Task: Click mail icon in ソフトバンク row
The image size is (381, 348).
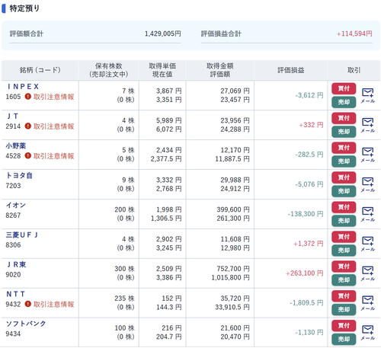Action: click(368, 333)
